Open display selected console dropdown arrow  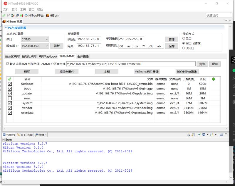[x=208, y=135]
